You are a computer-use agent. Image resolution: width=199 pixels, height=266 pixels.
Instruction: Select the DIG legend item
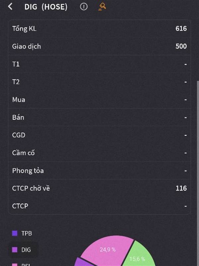click(26, 250)
